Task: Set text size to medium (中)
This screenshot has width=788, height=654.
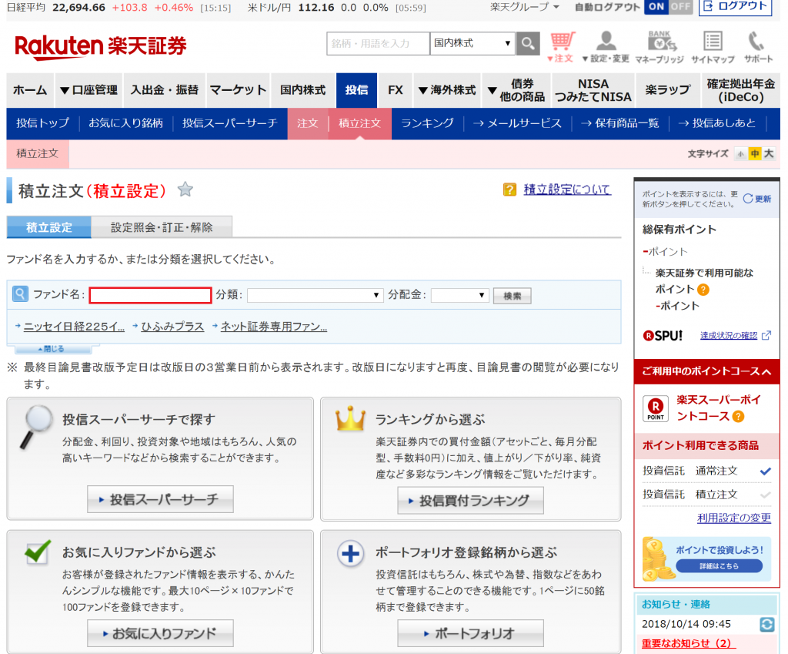Action: pos(754,154)
